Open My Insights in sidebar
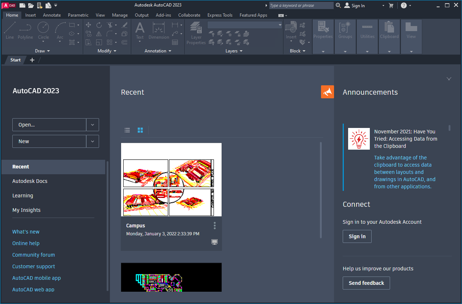The height and width of the screenshot is (304, 462). [x=26, y=210]
